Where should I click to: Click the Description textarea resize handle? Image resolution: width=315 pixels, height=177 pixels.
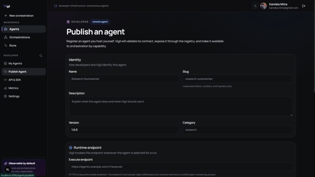tap(291, 115)
